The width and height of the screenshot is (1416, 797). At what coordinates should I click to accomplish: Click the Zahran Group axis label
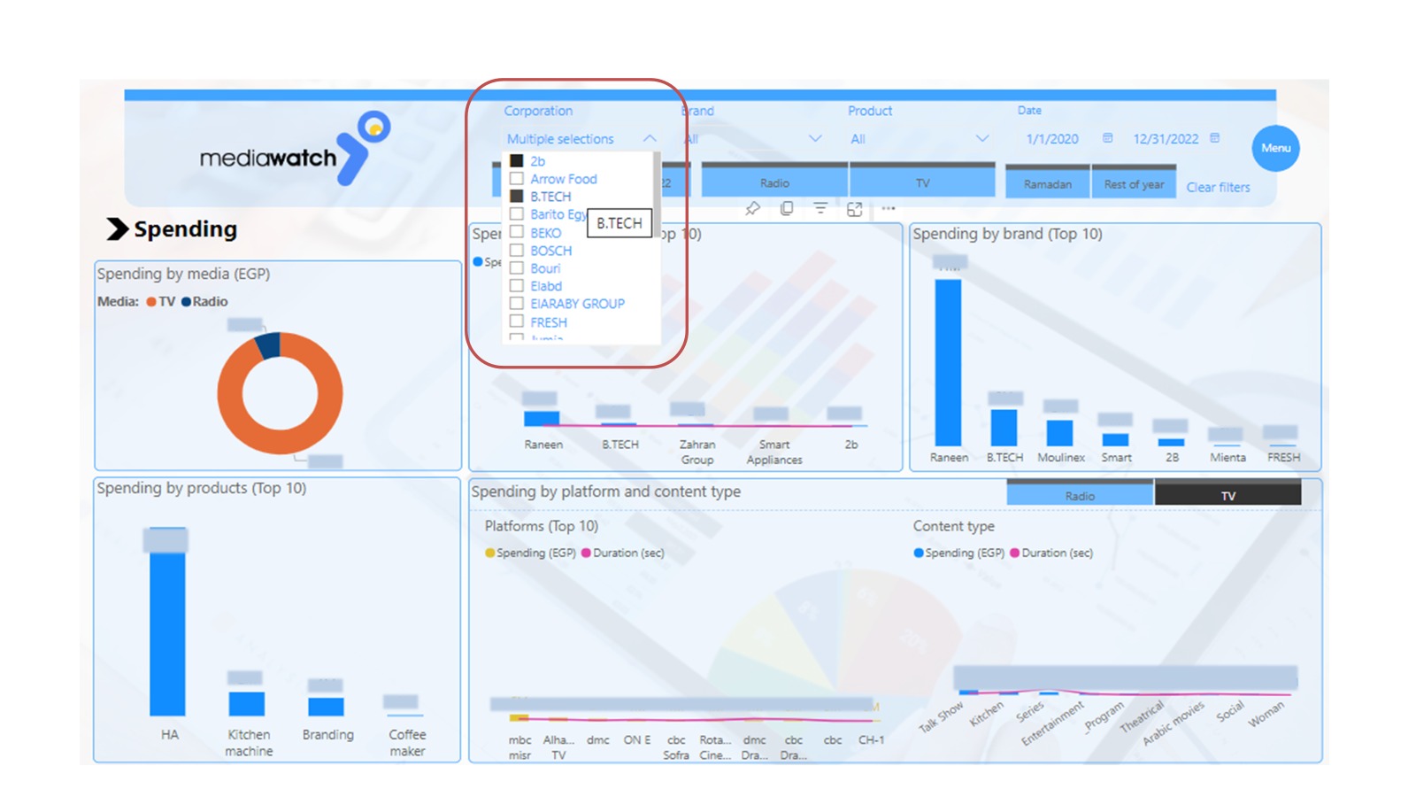coord(697,452)
